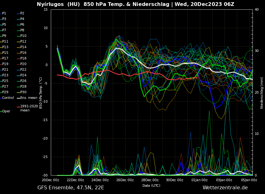Click the P18 legend label
Viewport: 265px width, 194px height.
pyautogui.click(x=23, y=59)
